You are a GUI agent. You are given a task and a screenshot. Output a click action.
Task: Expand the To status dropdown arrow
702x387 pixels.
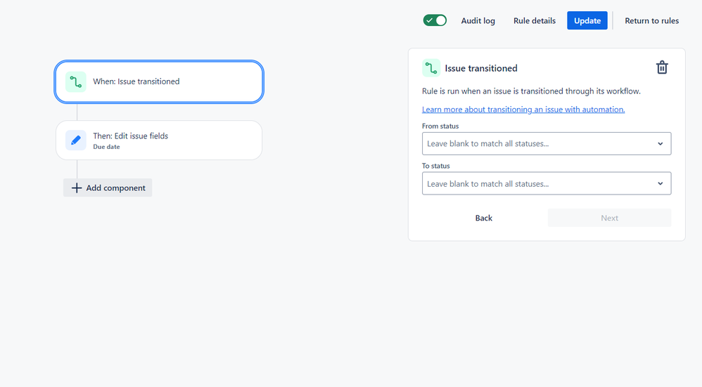click(660, 184)
